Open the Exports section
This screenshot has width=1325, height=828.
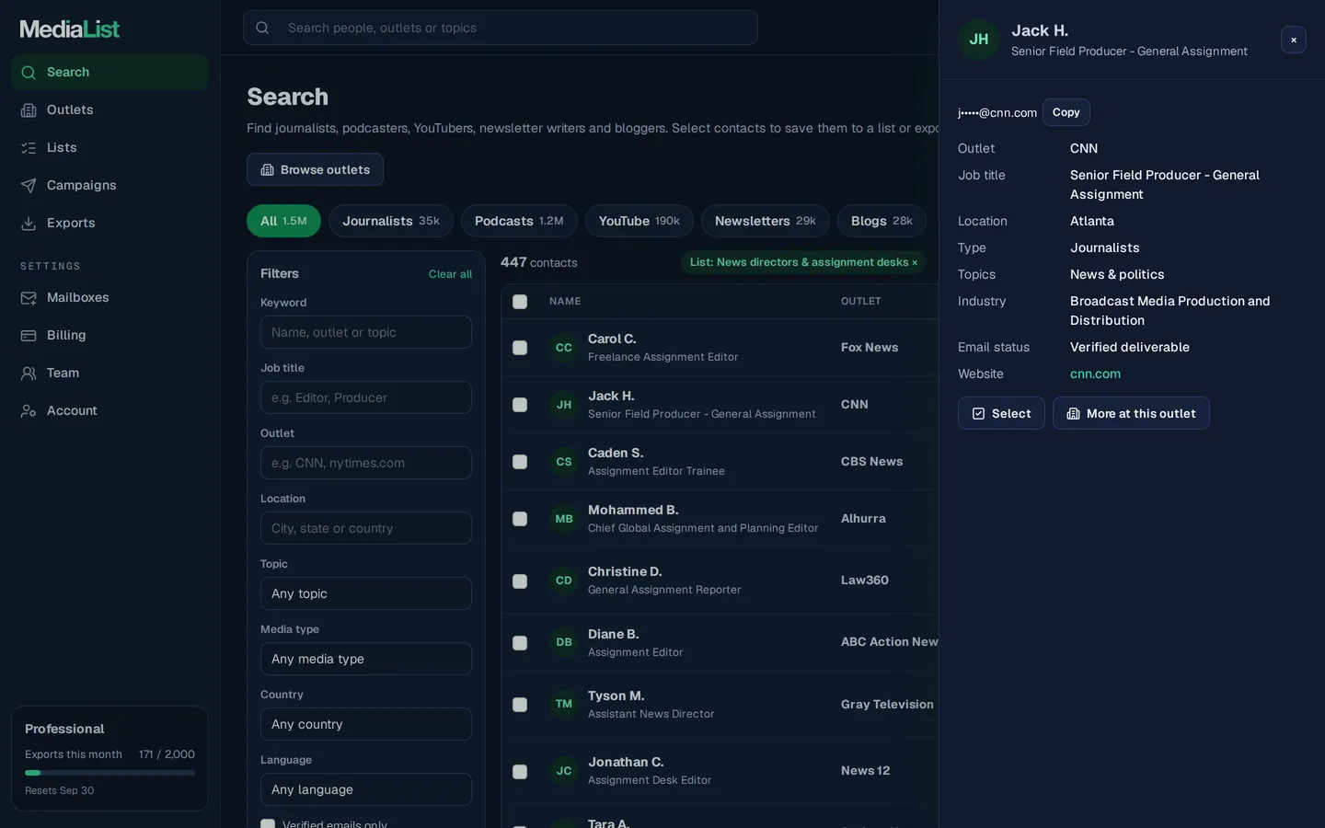coord(109,223)
